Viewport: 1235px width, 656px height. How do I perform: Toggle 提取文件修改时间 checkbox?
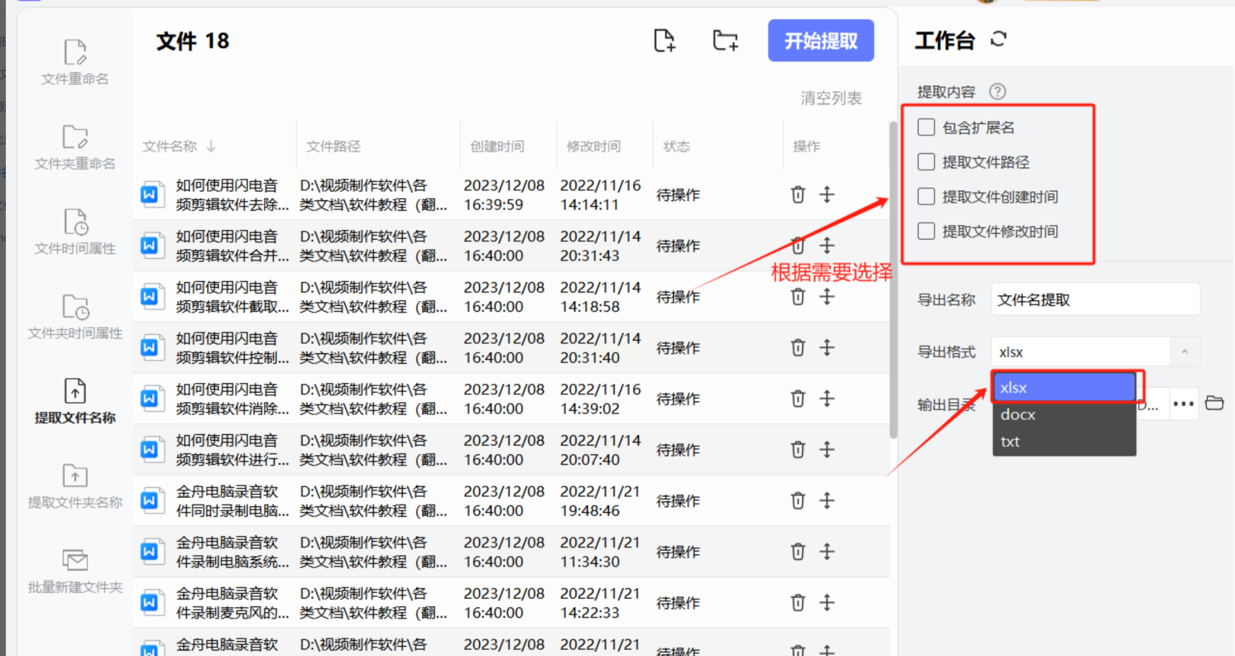tap(926, 231)
